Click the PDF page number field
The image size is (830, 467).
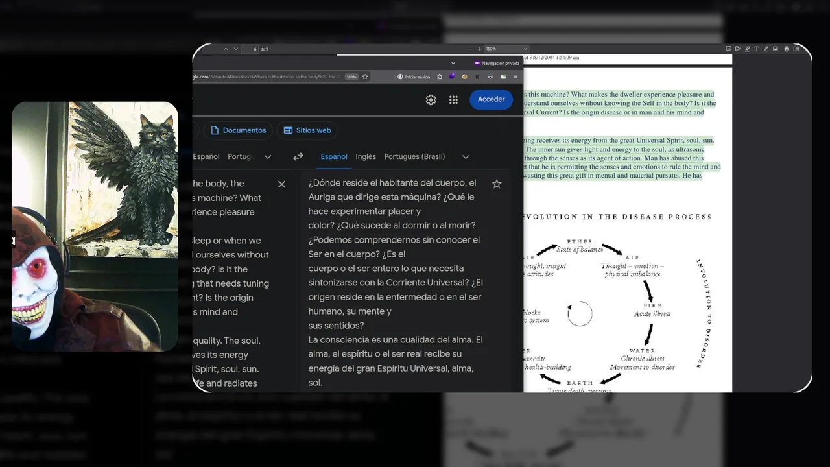250,49
